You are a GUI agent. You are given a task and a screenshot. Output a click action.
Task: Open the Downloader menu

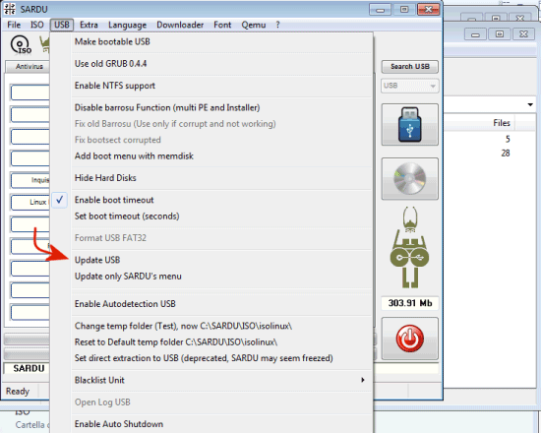click(180, 25)
